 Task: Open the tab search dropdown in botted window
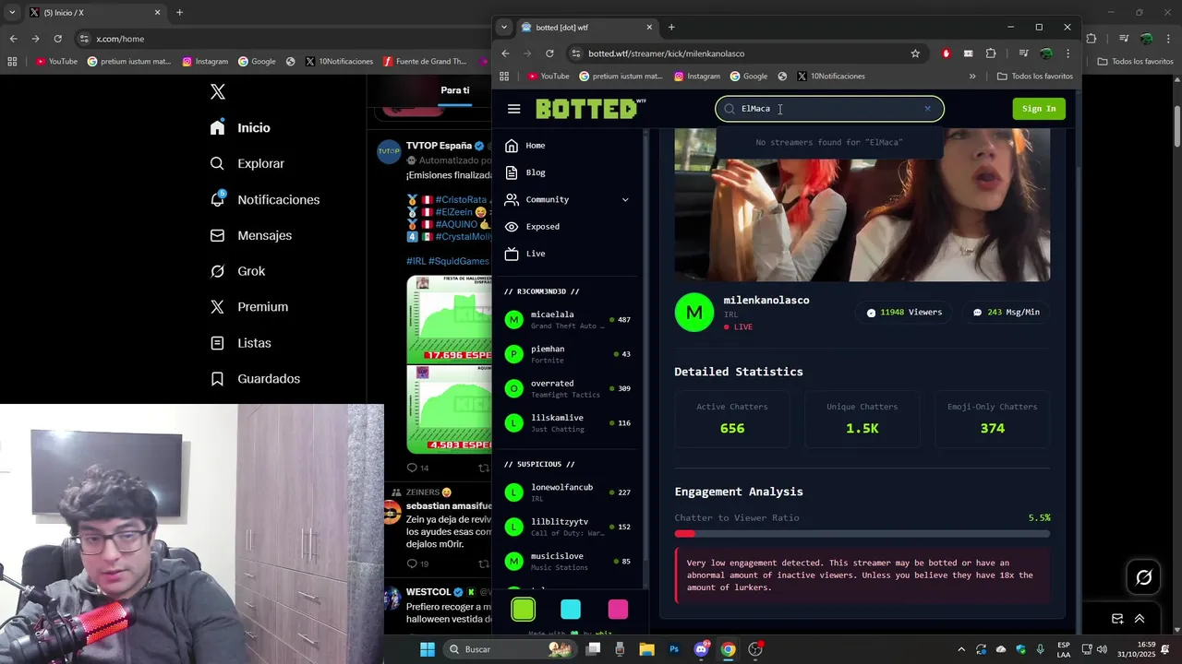coord(504,27)
